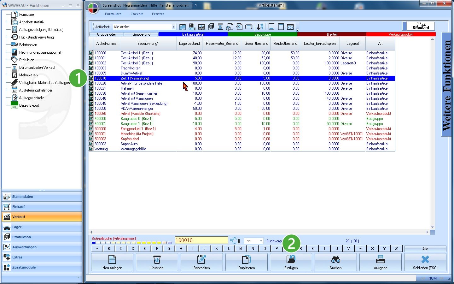Click the Schließen (ESC) button

coord(425,262)
